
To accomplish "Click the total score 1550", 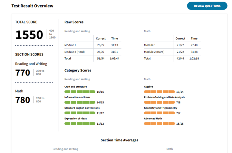I will tap(29, 35).
